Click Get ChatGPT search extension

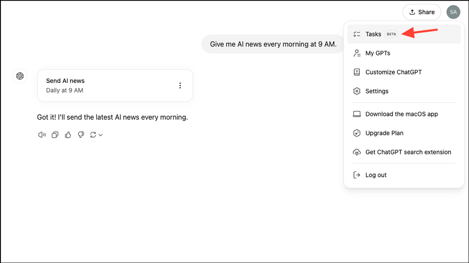tap(408, 152)
